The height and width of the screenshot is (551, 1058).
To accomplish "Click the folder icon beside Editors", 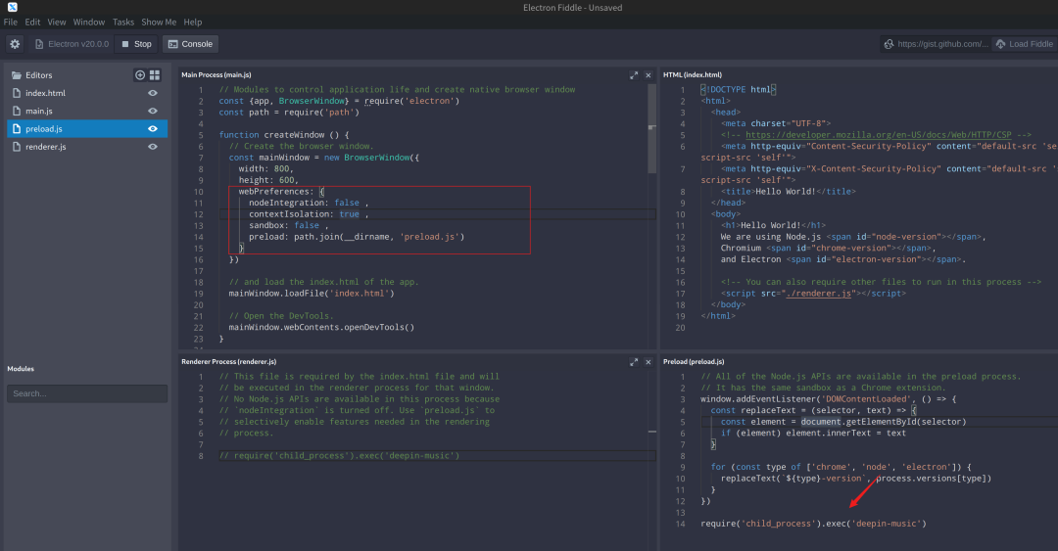I will (x=17, y=74).
